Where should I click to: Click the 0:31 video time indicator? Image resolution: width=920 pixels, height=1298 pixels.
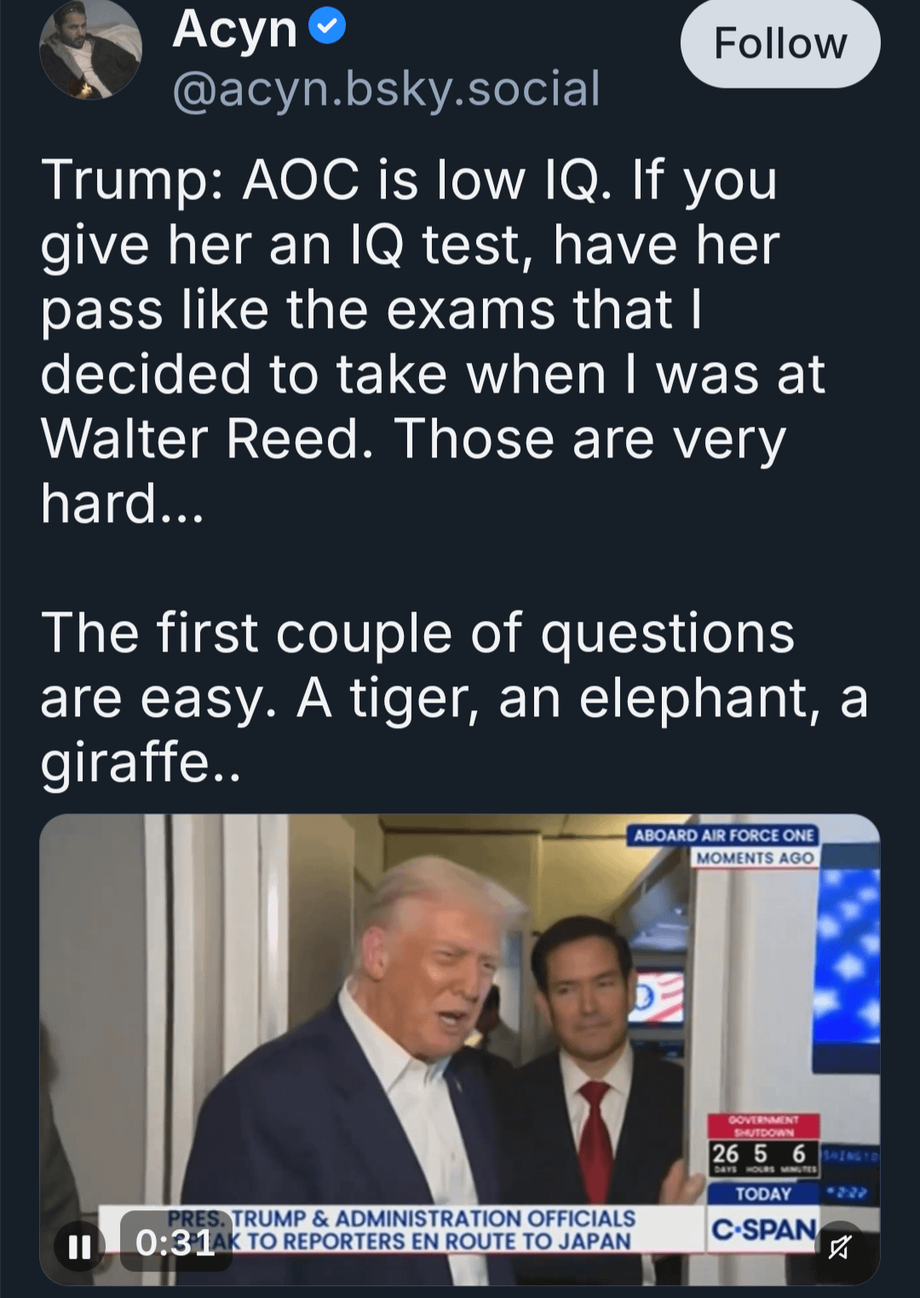pyautogui.click(x=175, y=1243)
